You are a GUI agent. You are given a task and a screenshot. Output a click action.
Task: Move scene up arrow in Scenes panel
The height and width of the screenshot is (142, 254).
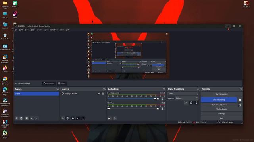tap(32, 118)
